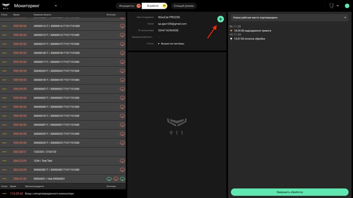Click the 15:37:53 початок обробки log entry
353x198 pixels.
point(249,39)
